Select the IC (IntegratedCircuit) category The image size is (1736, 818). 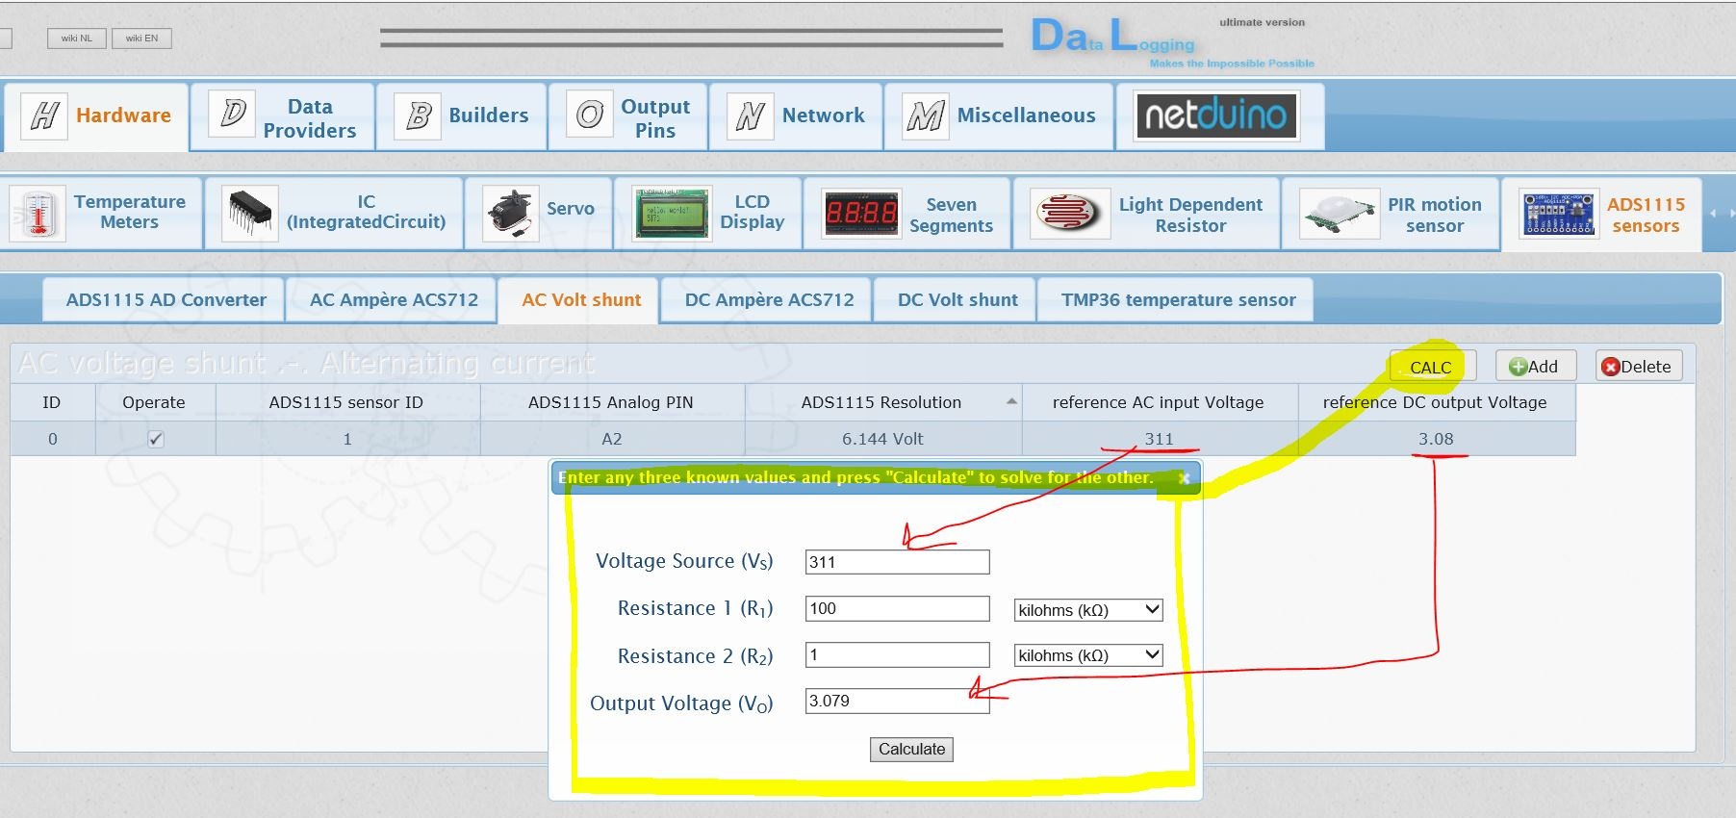334,213
